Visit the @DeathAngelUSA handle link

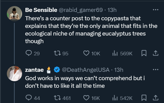coord(86,70)
